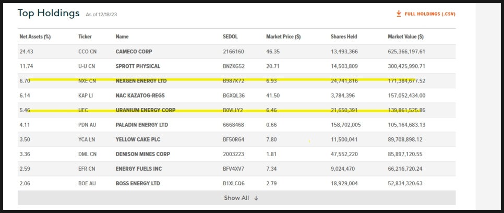Click the SEDOL column header
Viewport: 504px width, 213px height.
pos(230,37)
